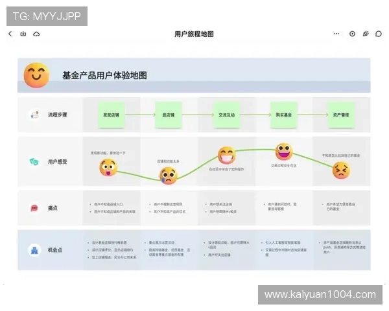Click the circular target focus icon
Viewport: 389px width, 311px height.
click(352, 34)
